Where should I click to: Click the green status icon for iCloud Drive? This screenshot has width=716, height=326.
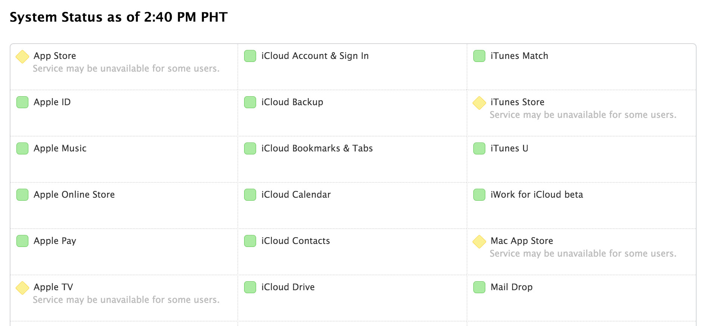250,287
